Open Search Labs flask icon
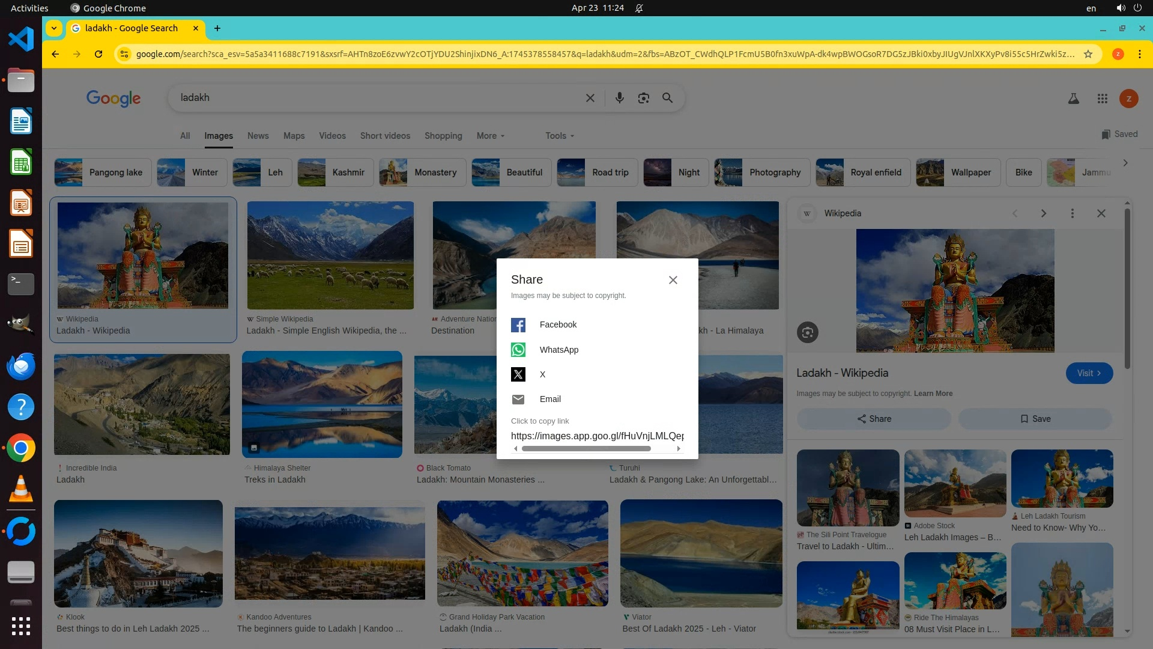The image size is (1153, 649). 1073,99
